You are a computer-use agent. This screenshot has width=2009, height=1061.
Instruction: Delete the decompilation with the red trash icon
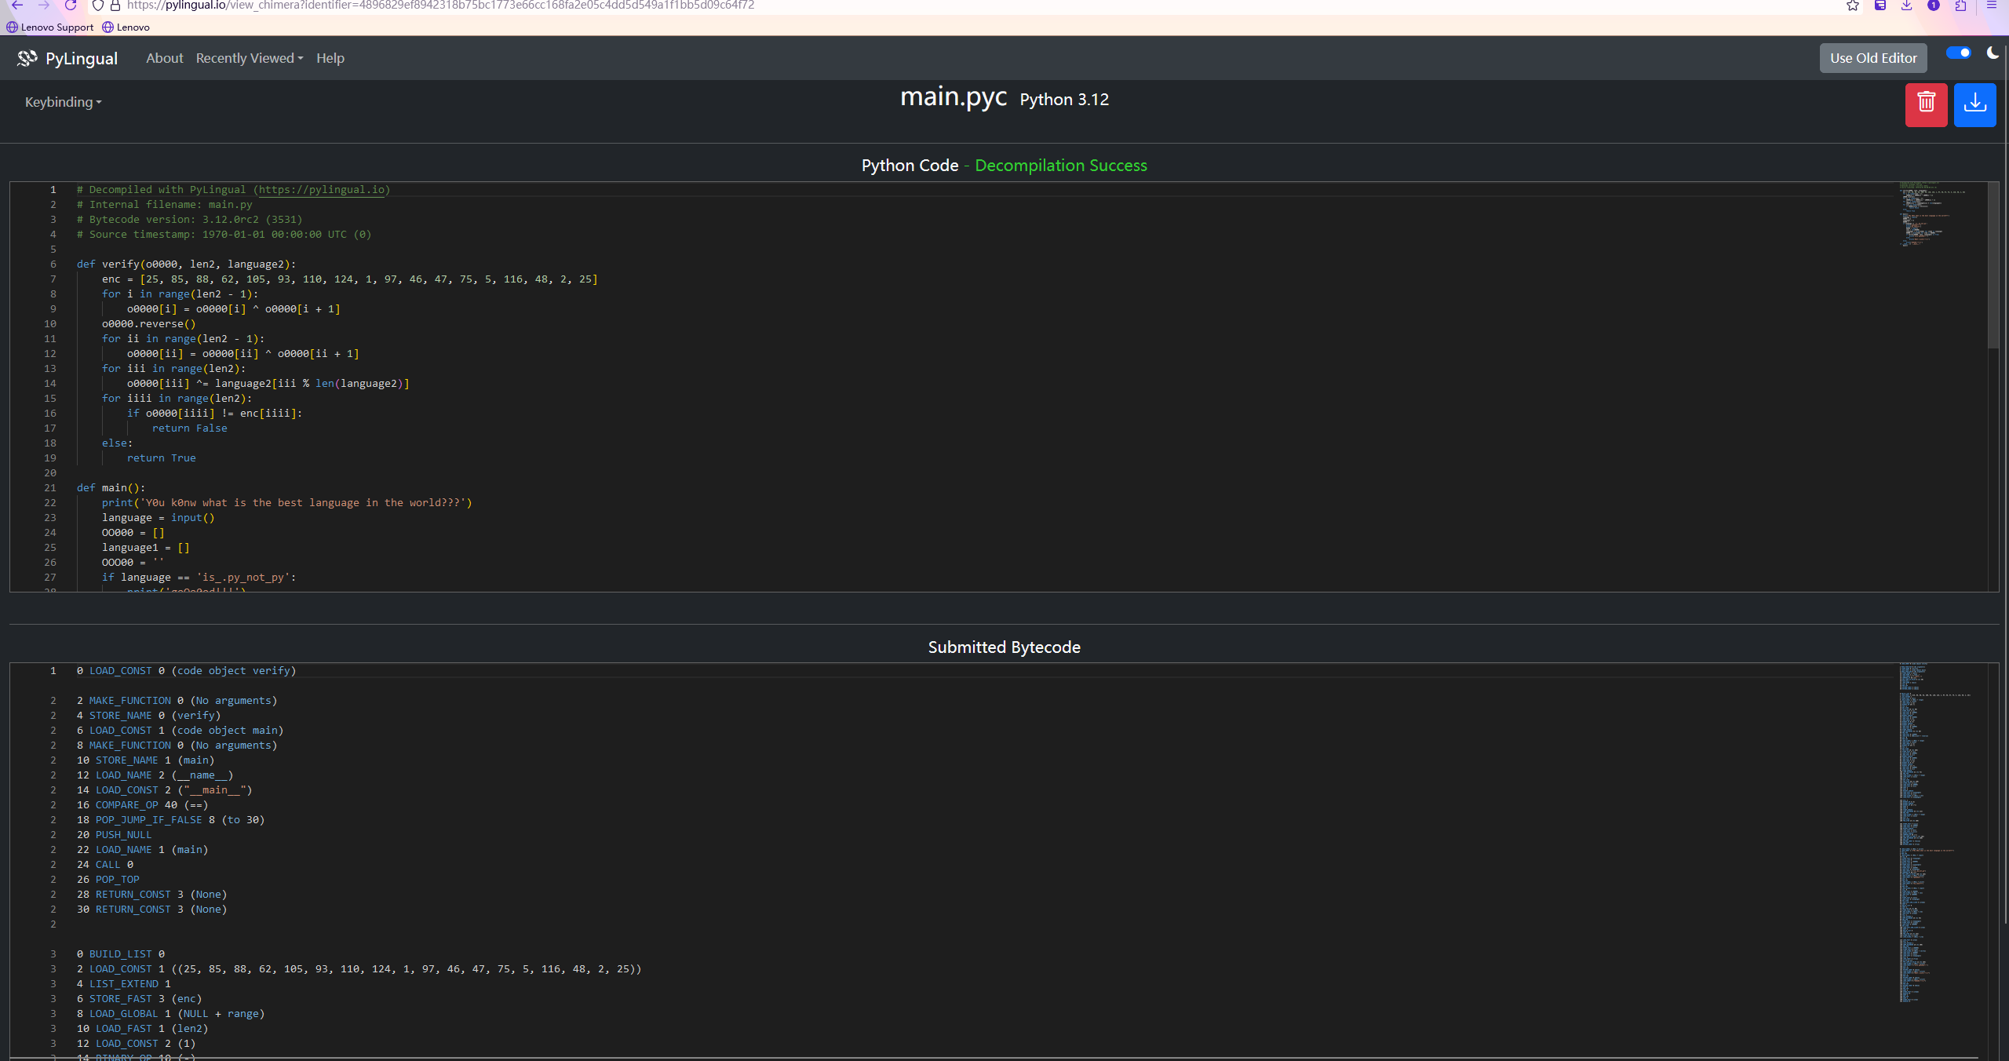tap(1925, 104)
